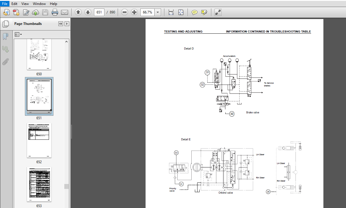The height and width of the screenshot is (208, 346).
Task: Click the 'Brake valve' caption
Action: (253, 112)
